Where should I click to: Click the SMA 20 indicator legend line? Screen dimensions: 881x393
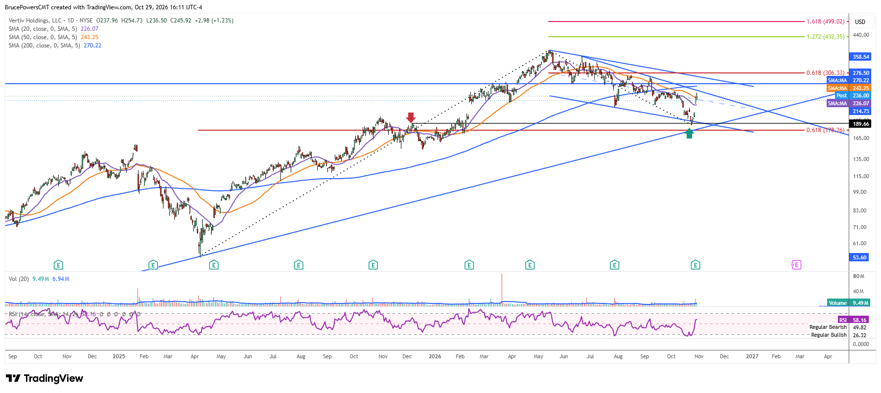coord(53,29)
